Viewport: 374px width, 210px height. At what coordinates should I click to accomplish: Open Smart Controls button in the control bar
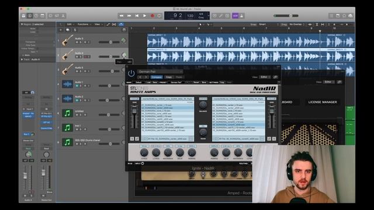click(x=51, y=16)
